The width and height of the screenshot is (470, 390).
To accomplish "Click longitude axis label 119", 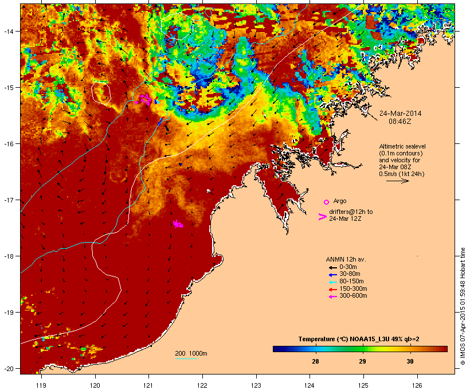I will click(x=41, y=385).
